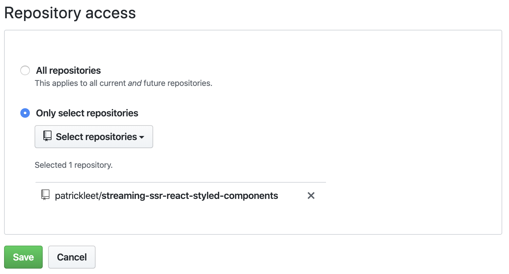Click the All repositories label text

point(68,70)
